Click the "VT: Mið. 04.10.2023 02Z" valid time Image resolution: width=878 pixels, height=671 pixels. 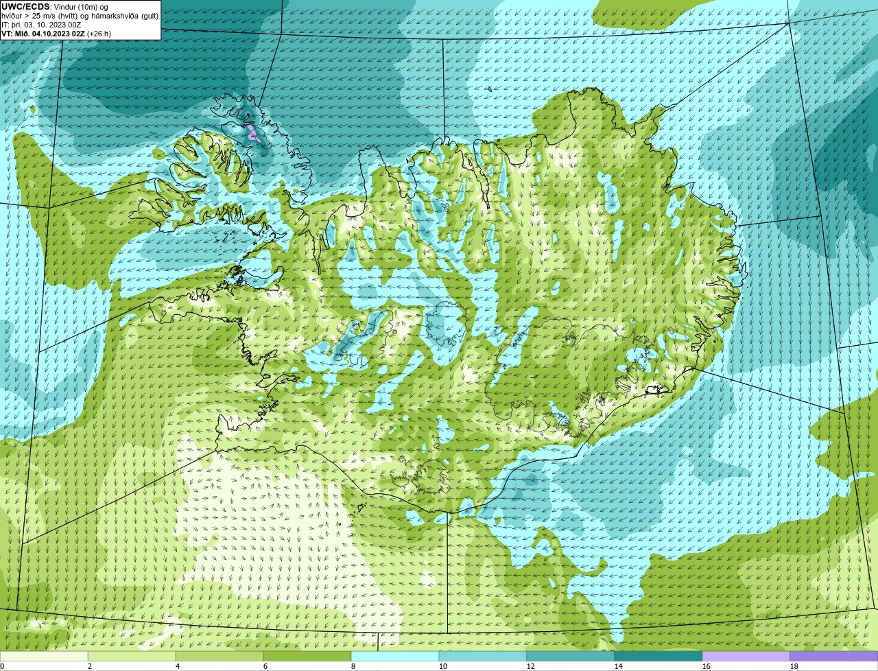pyautogui.click(x=43, y=34)
